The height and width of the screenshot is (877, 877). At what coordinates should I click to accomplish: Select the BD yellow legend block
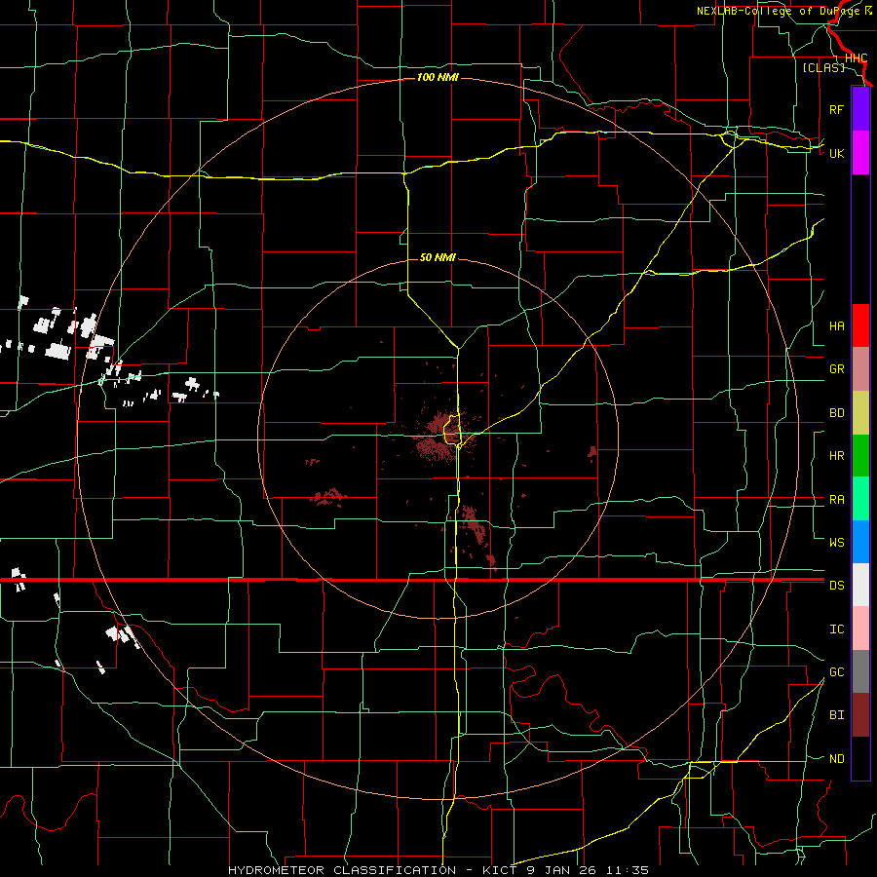[860, 413]
